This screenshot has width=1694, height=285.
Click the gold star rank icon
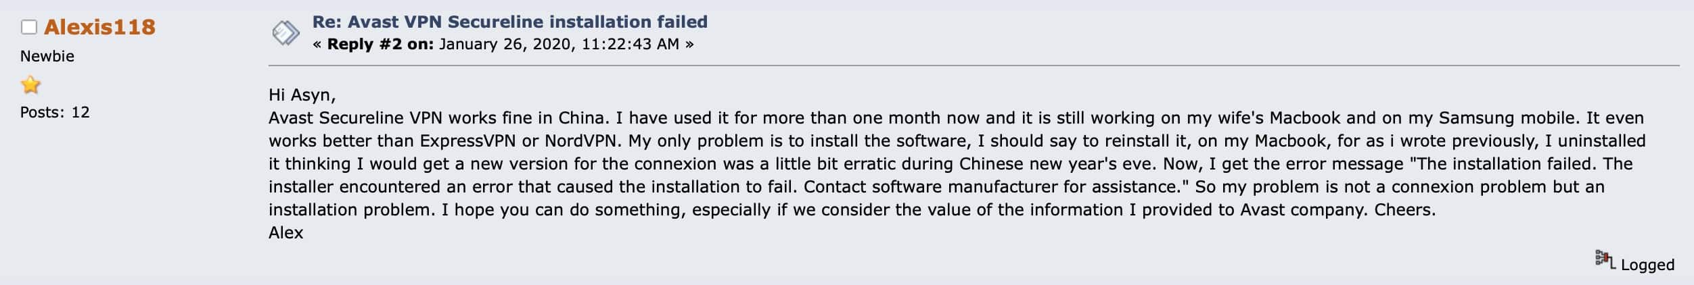(x=30, y=85)
